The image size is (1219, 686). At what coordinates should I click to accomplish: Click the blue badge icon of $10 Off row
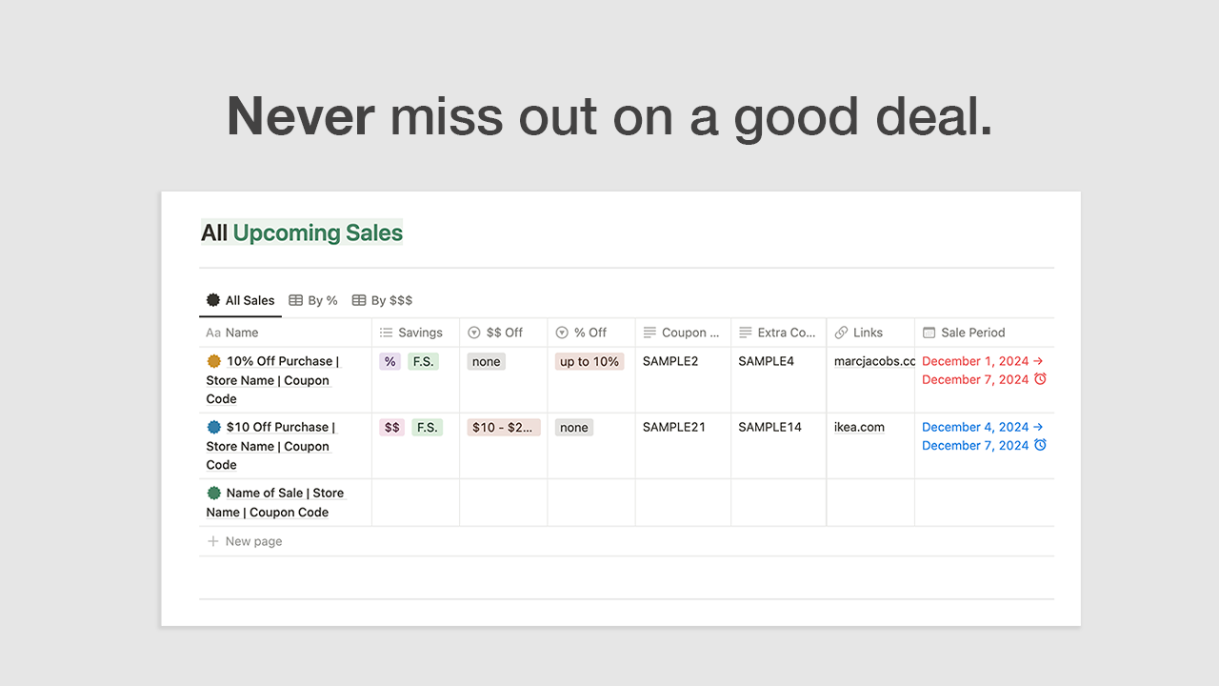click(213, 427)
